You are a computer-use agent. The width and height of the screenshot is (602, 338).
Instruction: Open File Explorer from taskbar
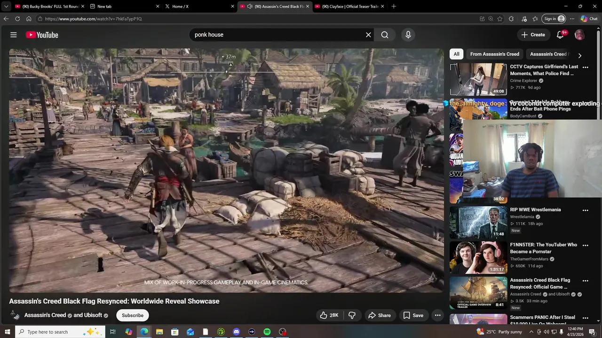coord(159,332)
